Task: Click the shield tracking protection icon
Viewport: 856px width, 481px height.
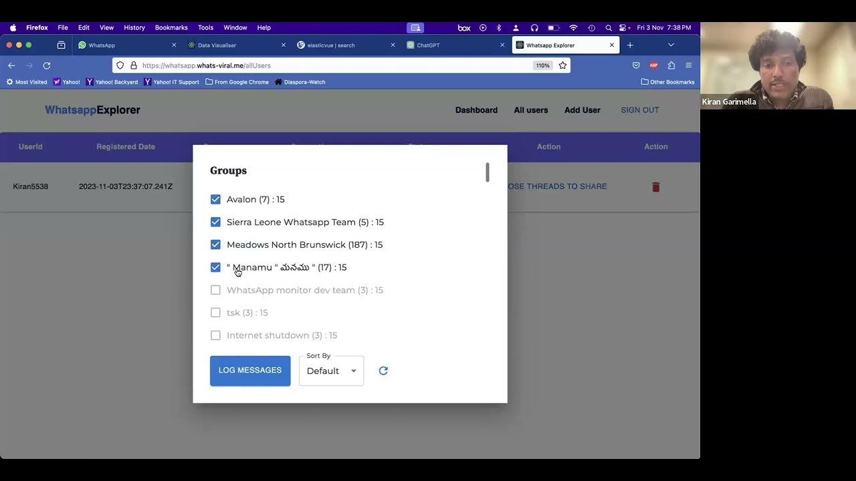Action: 120,65
